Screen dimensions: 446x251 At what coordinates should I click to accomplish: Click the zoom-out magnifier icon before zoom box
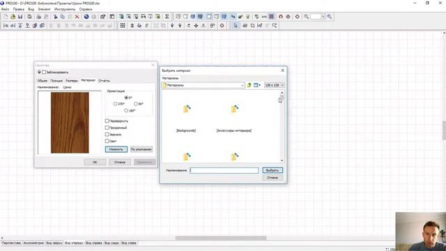(x=307, y=17)
